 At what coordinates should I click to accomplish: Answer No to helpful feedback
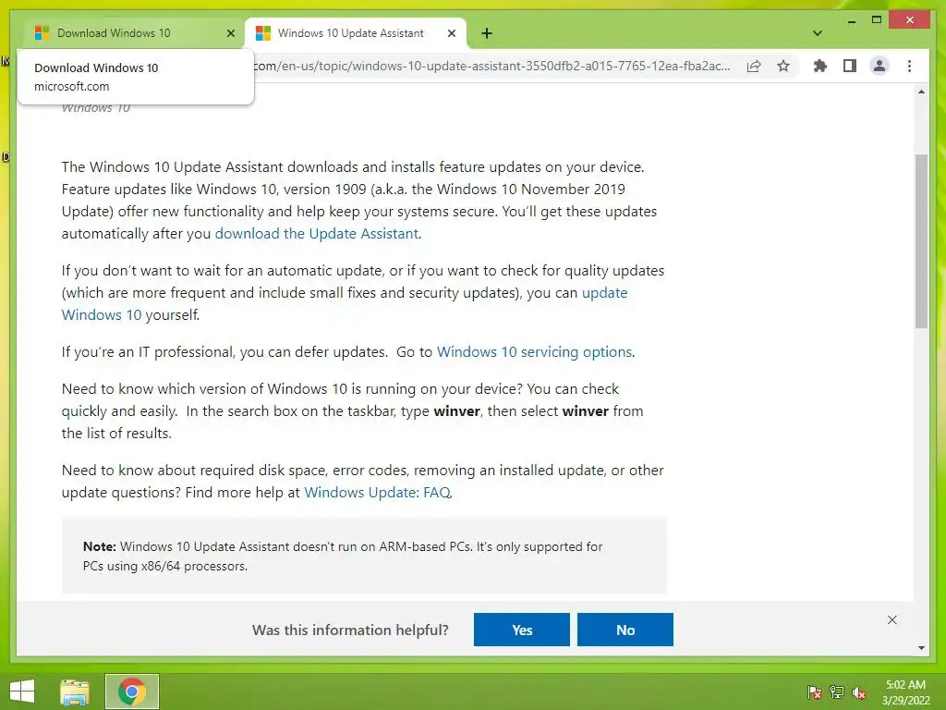[625, 630]
